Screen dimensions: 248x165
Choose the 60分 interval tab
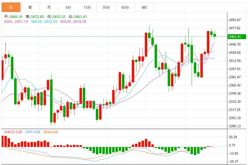[x=125, y=7]
